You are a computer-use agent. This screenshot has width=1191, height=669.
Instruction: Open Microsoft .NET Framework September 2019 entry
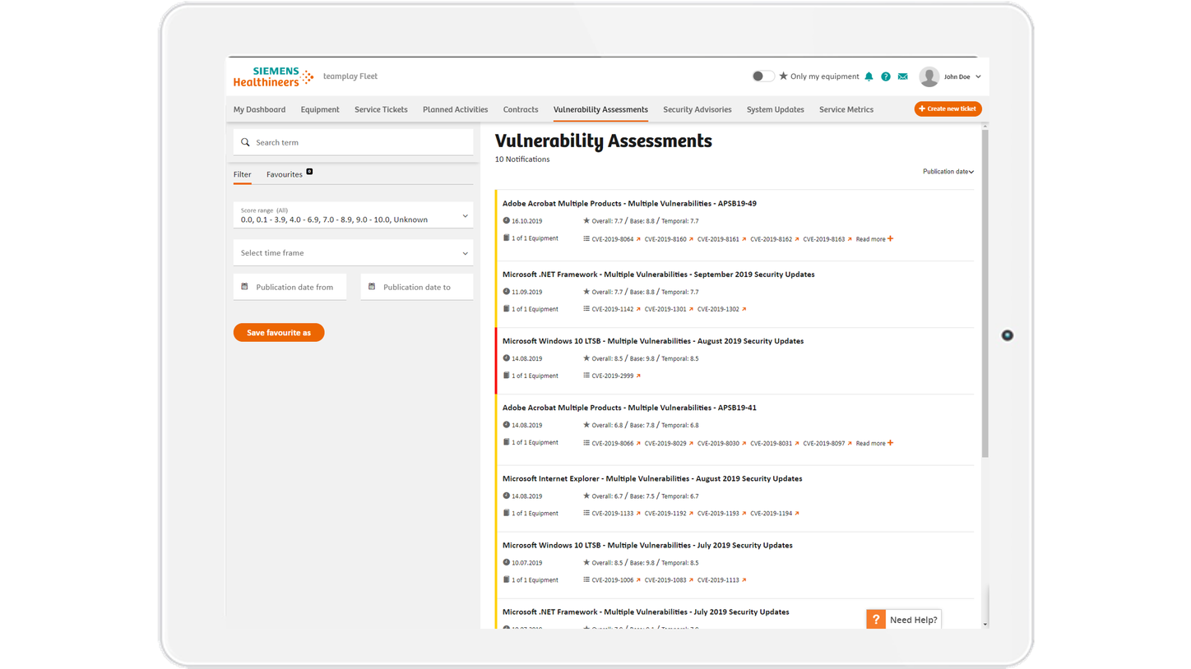[x=659, y=274]
